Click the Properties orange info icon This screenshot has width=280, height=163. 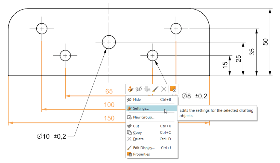click(173, 89)
